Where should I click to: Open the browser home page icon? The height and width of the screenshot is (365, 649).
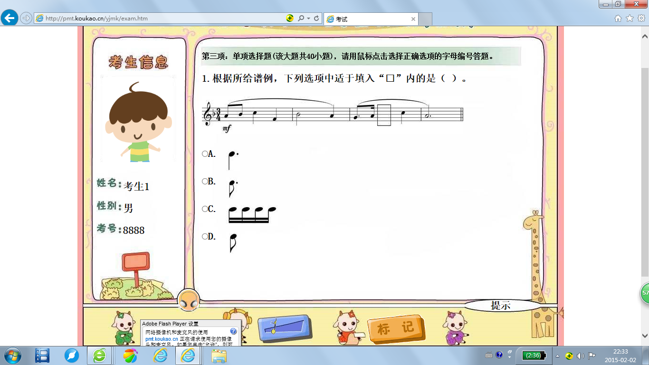pos(618,19)
